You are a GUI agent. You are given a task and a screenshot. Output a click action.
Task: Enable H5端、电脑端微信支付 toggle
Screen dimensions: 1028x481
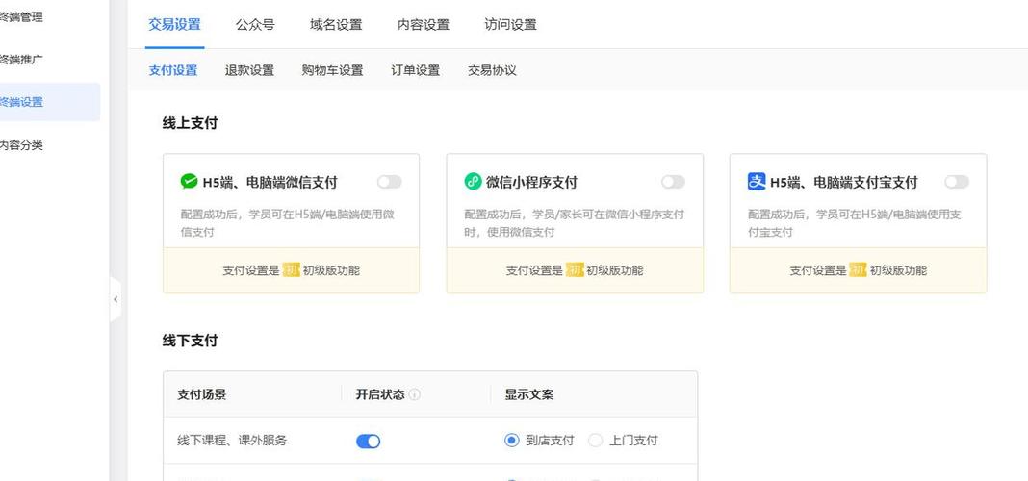(389, 182)
